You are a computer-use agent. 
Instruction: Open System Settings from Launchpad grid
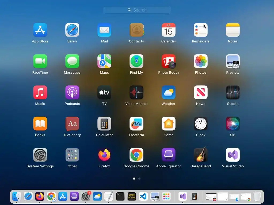[x=40, y=155]
